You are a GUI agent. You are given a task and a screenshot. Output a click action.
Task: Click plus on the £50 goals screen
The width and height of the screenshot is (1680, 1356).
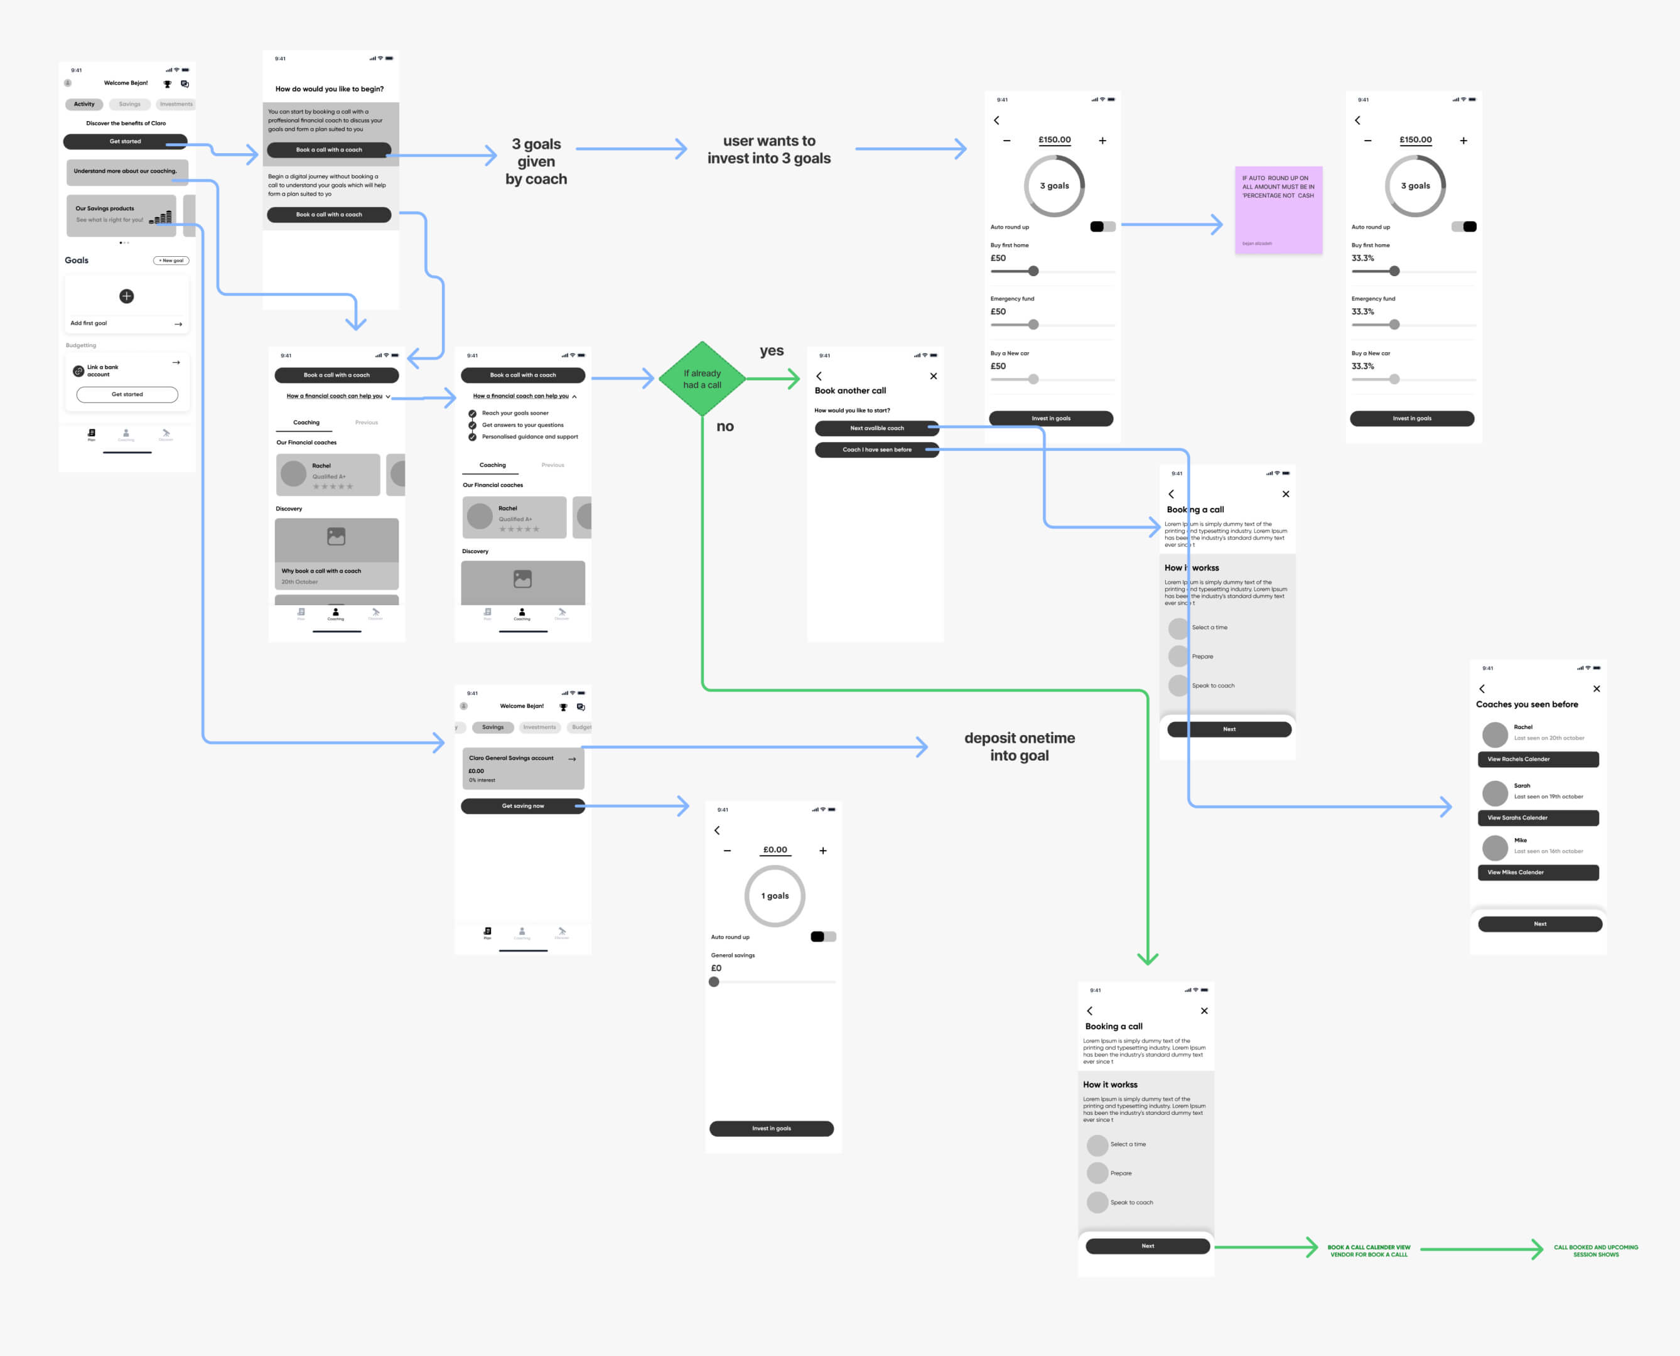pos(1103,141)
